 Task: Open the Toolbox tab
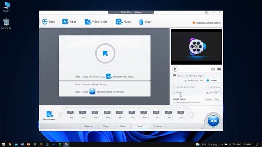(157, 126)
